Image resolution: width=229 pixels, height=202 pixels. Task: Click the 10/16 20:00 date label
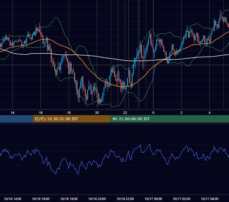coord(97,199)
